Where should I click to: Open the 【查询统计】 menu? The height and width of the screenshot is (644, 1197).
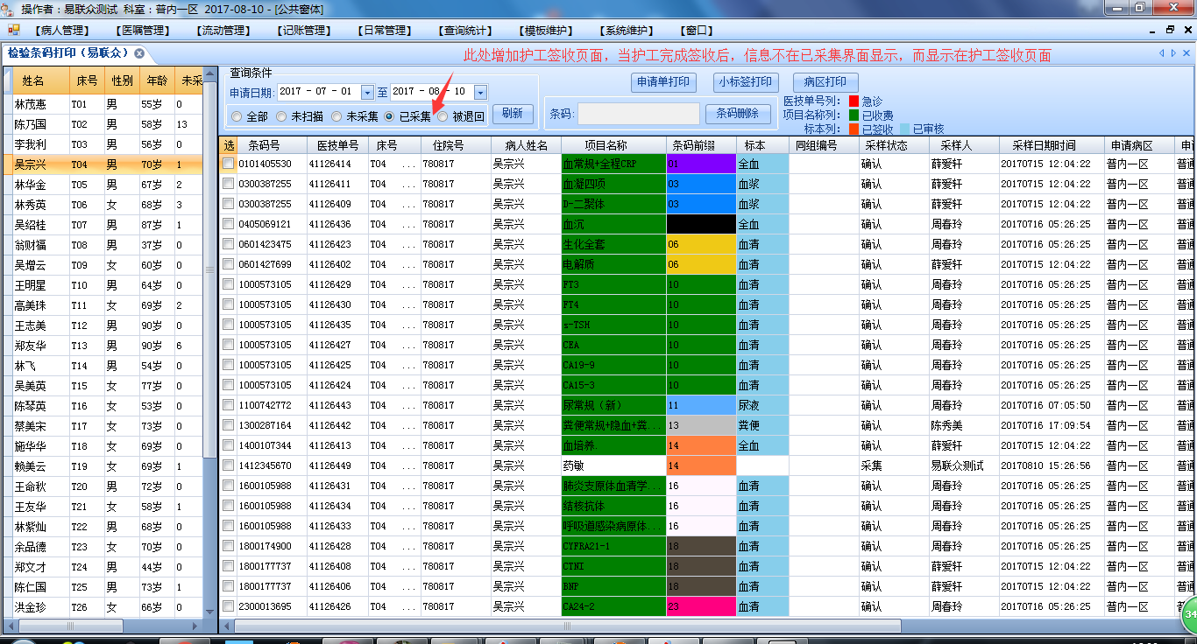tap(466, 31)
